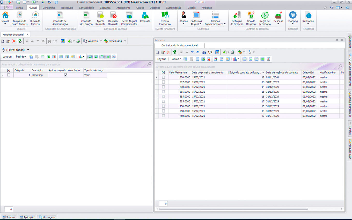
Task: Open the Cobrança ribbon tab
Action: pyautogui.click(x=105, y=8)
